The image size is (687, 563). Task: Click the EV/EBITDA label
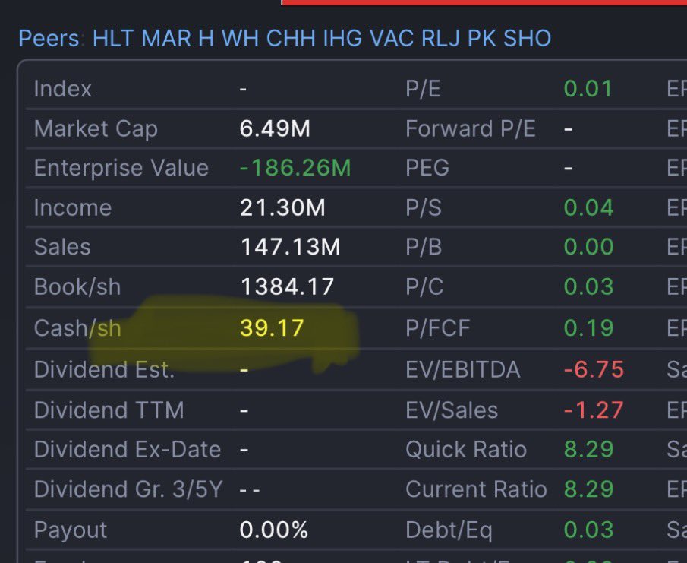pyautogui.click(x=463, y=369)
